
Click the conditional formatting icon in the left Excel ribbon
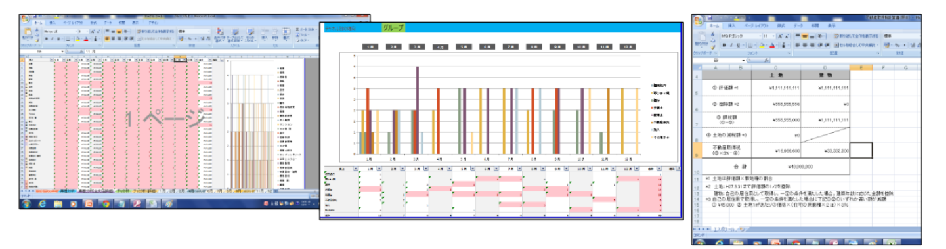[x=220, y=35]
